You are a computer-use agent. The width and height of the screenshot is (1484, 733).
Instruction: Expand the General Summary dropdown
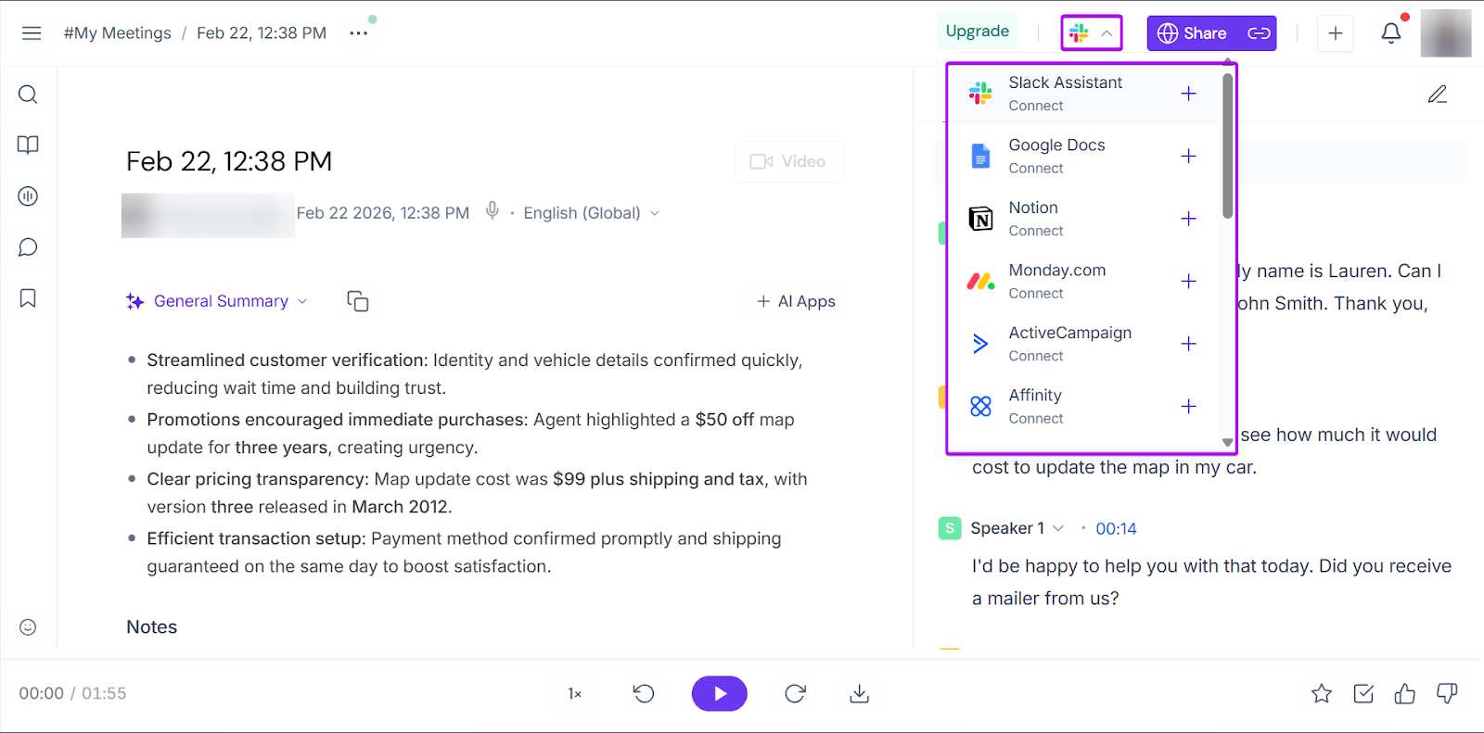pyautogui.click(x=217, y=301)
